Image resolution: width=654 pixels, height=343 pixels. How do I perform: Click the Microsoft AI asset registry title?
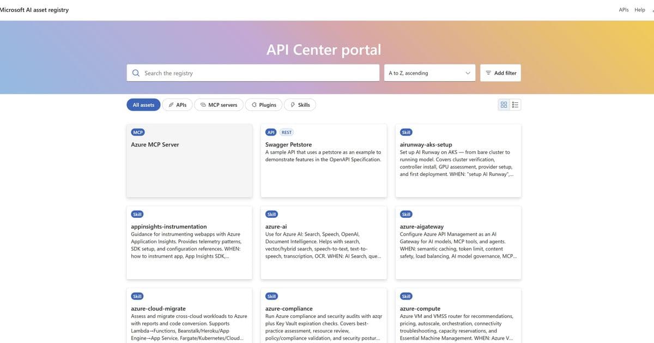[34, 10]
